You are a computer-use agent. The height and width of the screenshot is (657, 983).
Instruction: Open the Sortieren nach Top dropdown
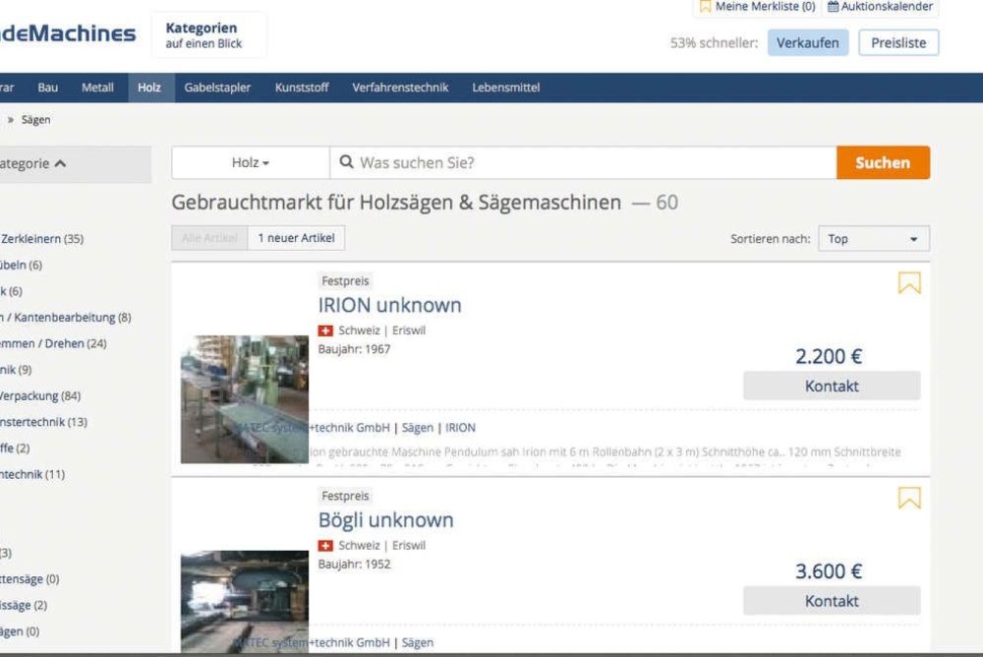[873, 239]
